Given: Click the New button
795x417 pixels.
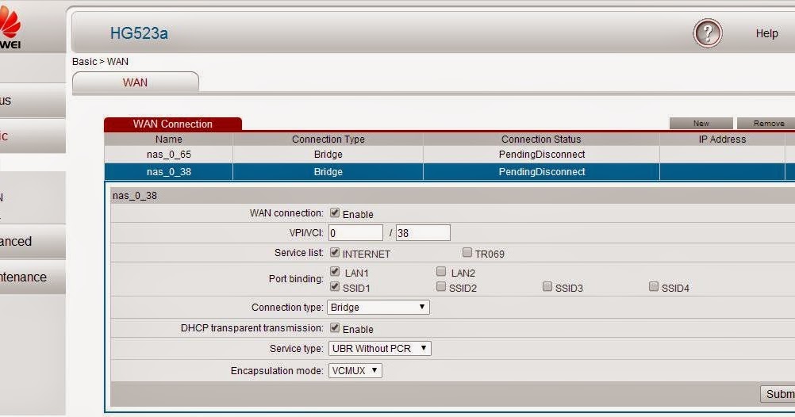Looking at the screenshot, I should point(701,123).
